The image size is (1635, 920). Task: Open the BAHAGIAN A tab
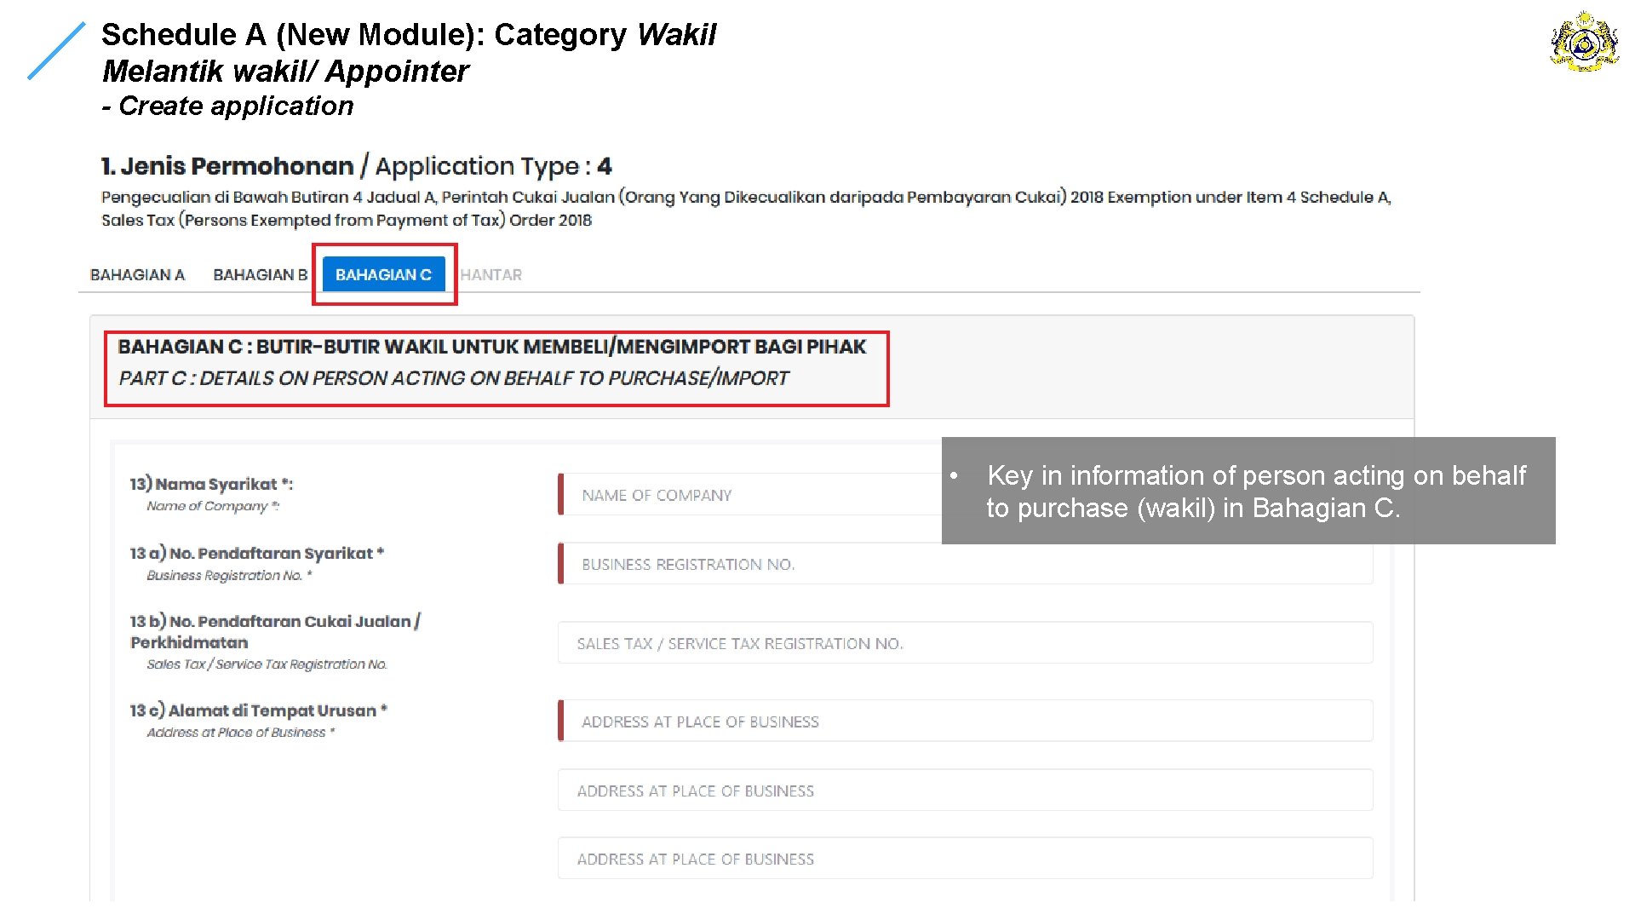pyautogui.click(x=137, y=275)
